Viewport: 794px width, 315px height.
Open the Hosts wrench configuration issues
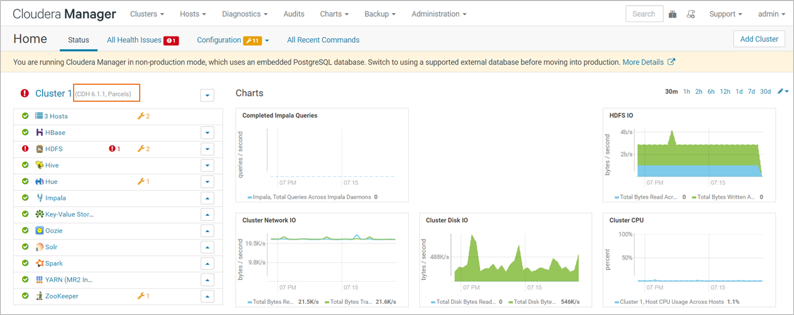(143, 116)
